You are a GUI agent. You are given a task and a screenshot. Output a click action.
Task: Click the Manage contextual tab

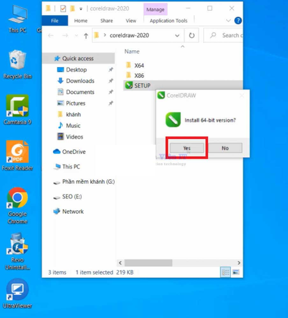156,9
